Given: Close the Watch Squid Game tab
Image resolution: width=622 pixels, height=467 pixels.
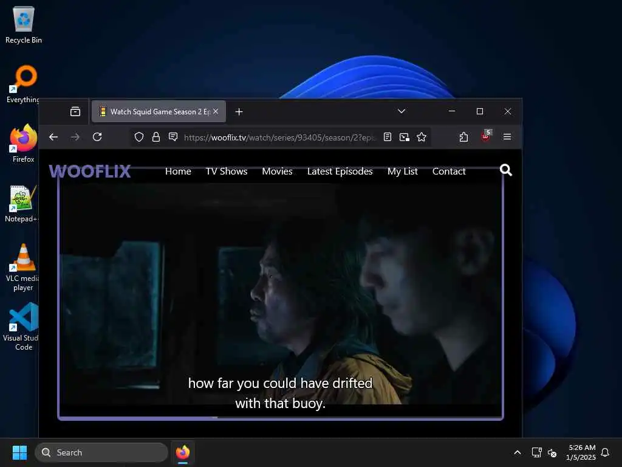Looking at the screenshot, I should (x=216, y=112).
